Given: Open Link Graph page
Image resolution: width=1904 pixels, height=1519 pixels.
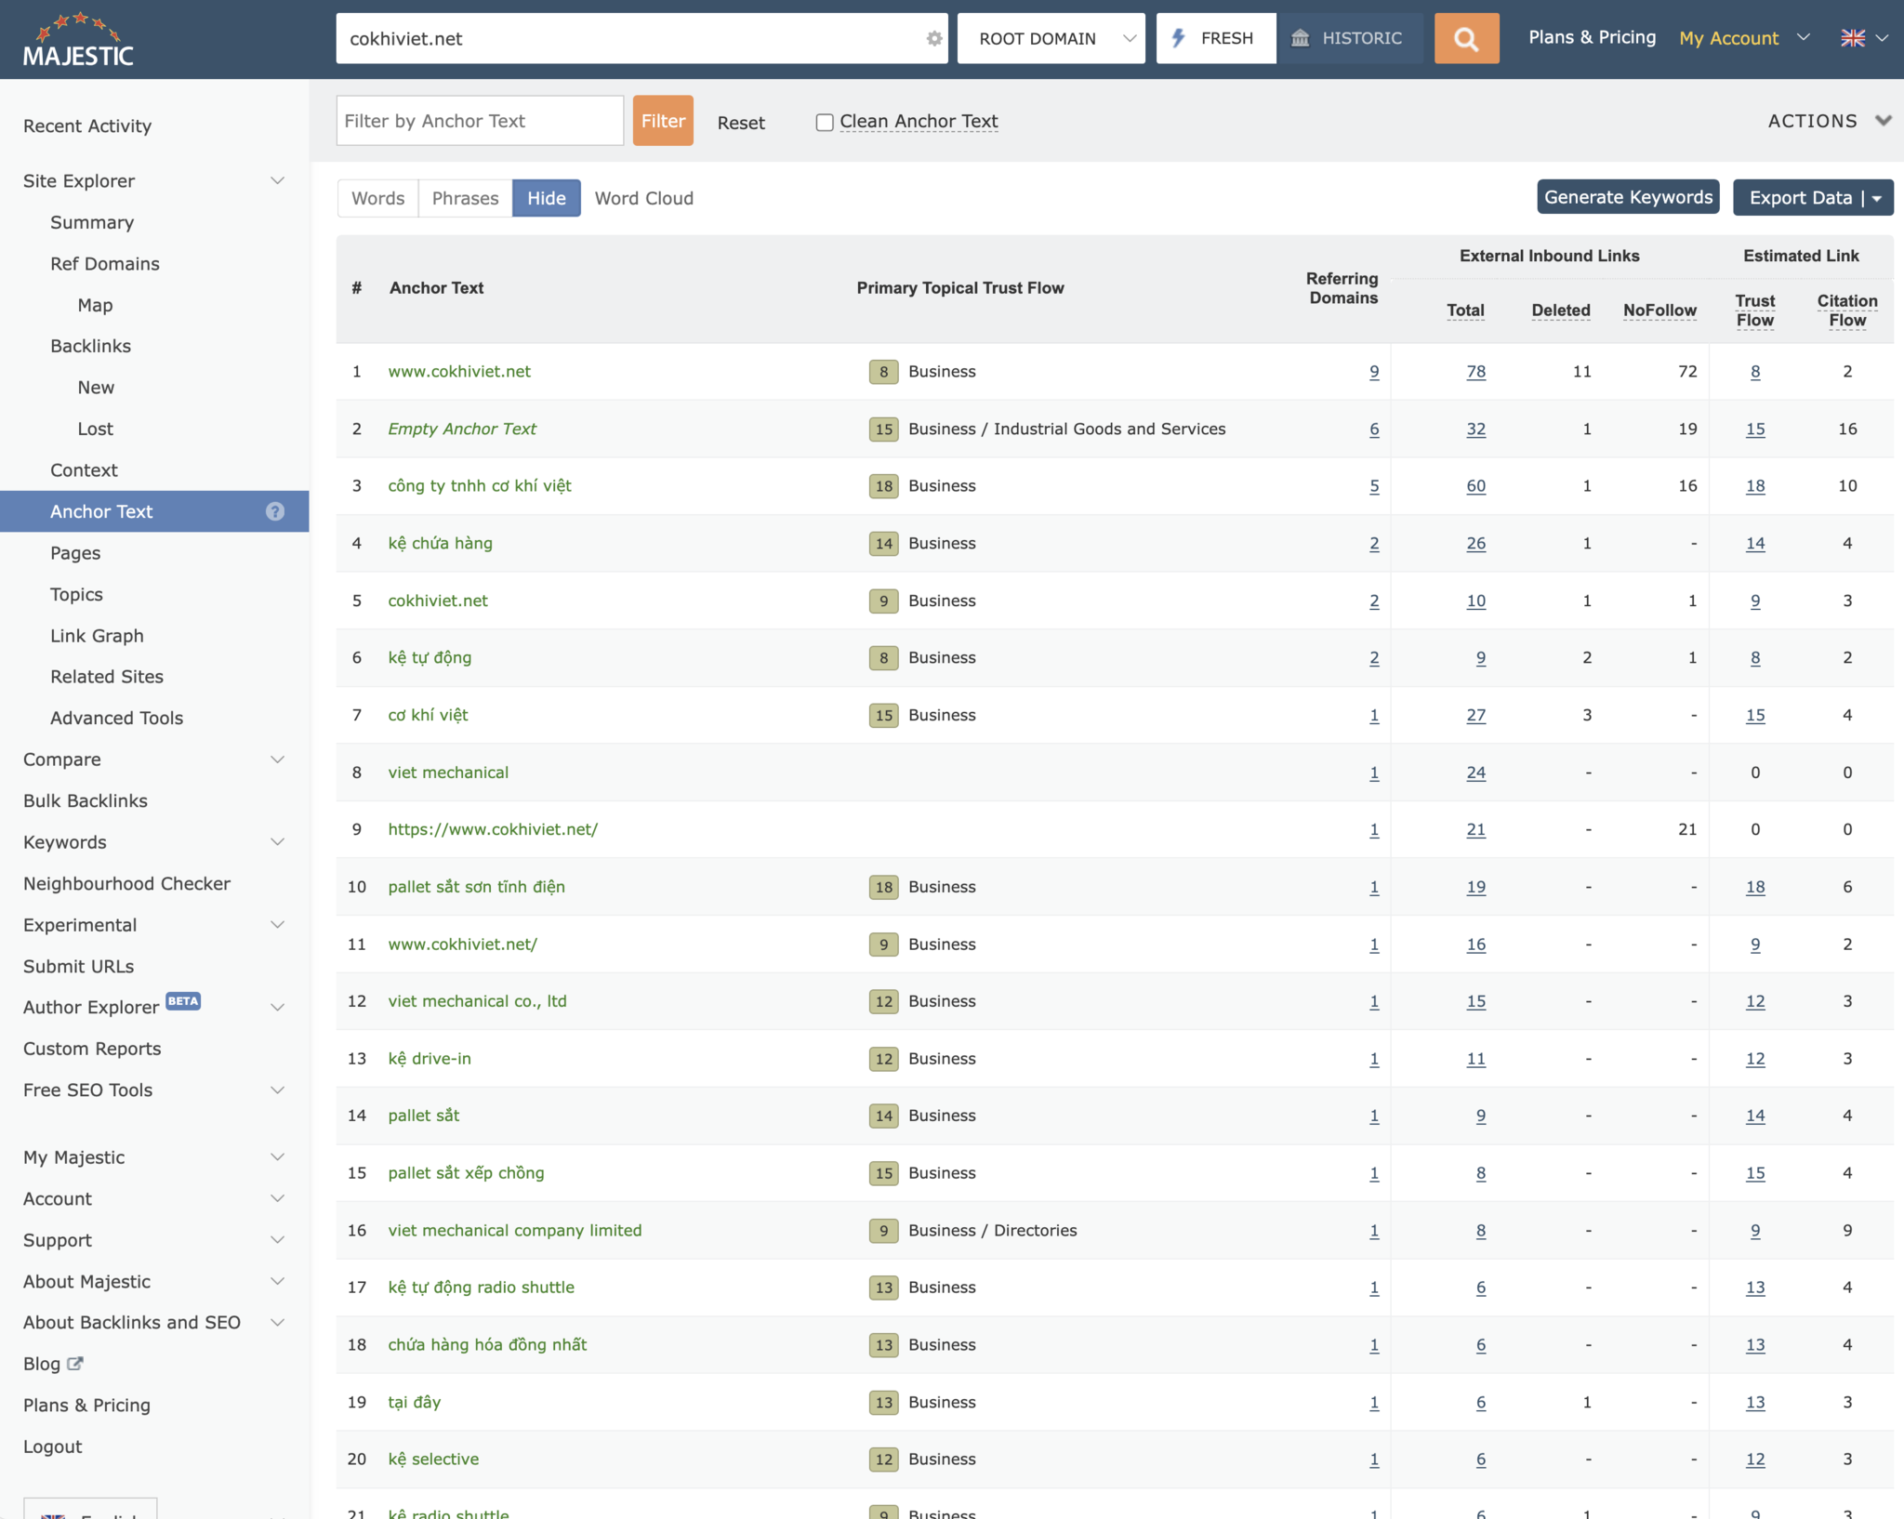Looking at the screenshot, I should click(97, 636).
